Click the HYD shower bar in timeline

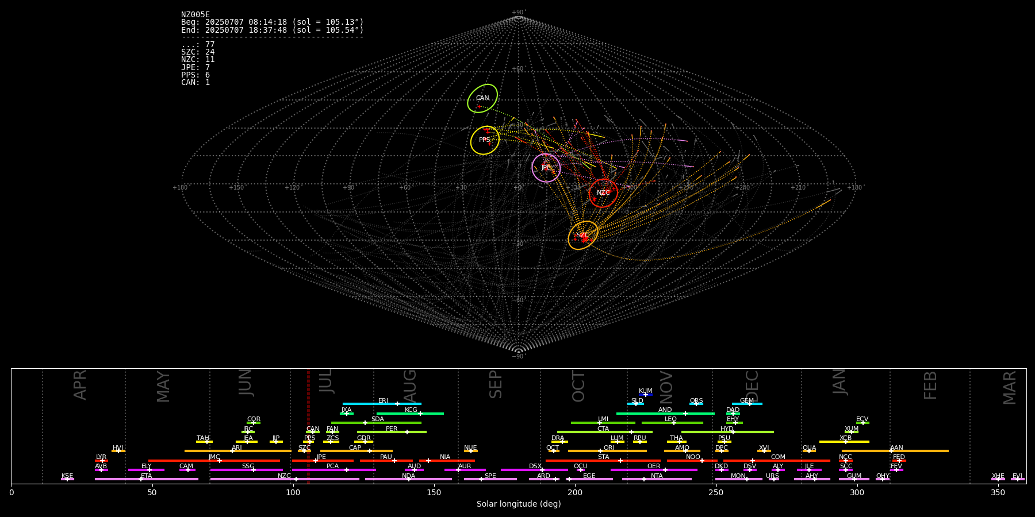pos(727,432)
